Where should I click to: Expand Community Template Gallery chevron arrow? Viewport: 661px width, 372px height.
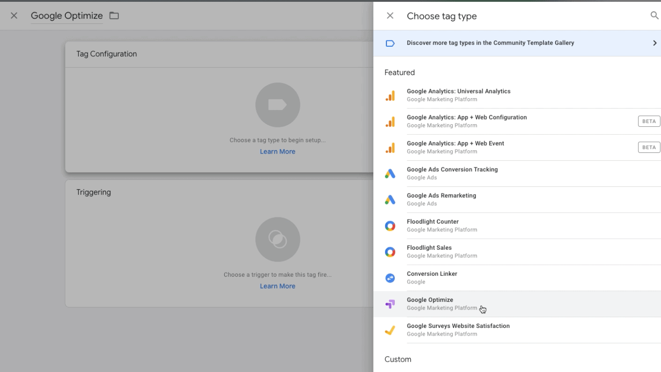coord(655,43)
